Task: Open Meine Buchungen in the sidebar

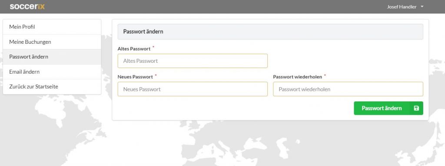Action: [52, 42]
